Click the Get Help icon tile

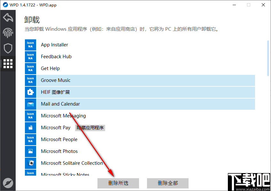30,68
